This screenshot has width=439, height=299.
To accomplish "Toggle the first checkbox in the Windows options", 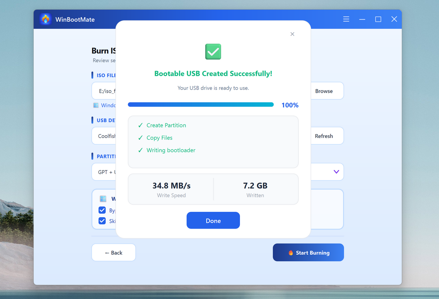I will pos(102,210).
